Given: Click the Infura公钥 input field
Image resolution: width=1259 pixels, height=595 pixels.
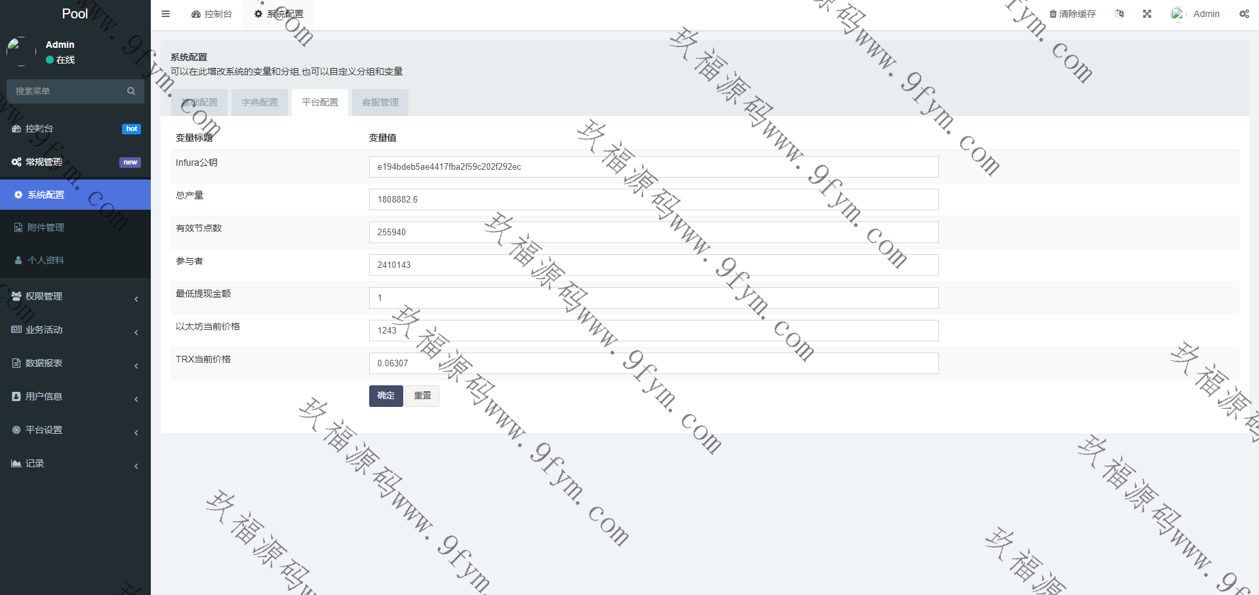Looking at the screenshot, I should [653, 167].
